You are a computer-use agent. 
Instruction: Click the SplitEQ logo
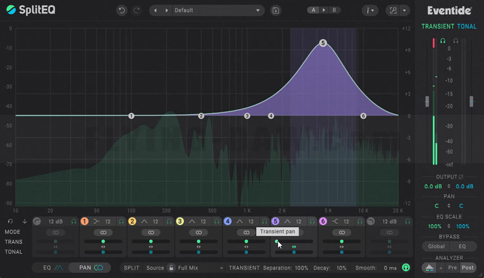(31, 10)
